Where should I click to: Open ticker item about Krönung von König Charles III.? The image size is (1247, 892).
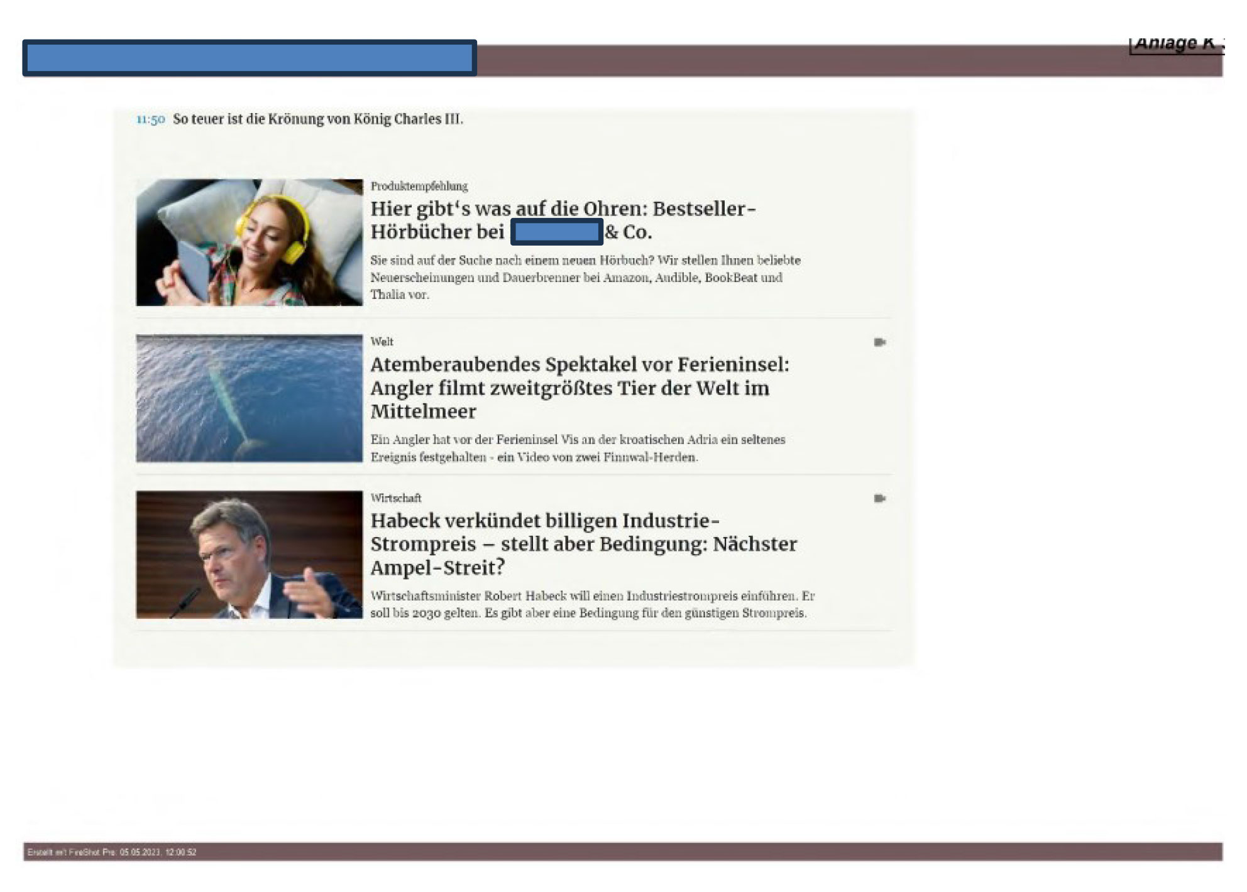point(317,119)
